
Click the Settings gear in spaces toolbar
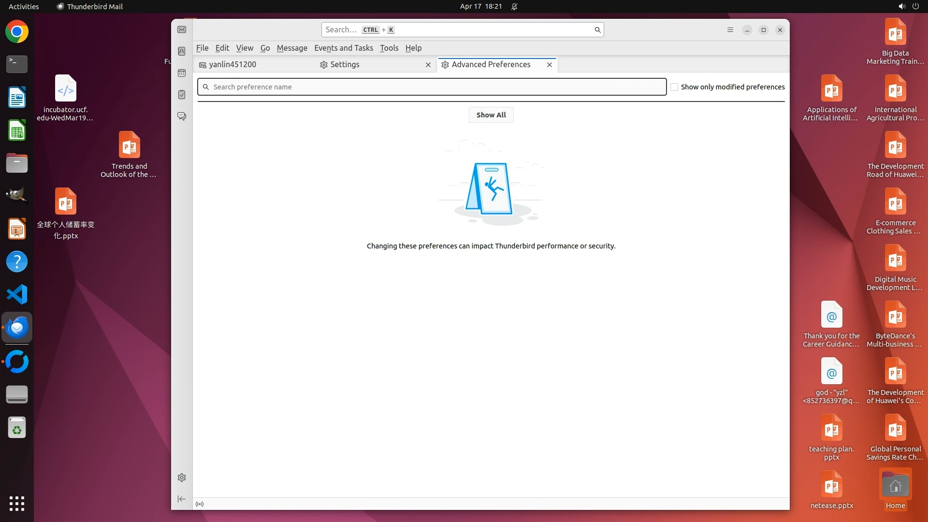click(x=182, y=478)
